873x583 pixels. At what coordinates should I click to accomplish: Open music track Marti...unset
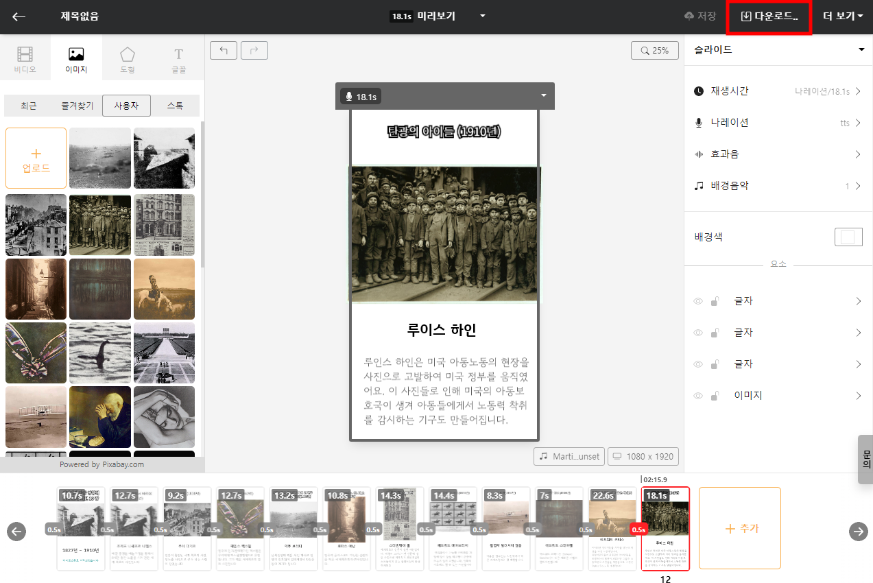click(x=569, y=456)
